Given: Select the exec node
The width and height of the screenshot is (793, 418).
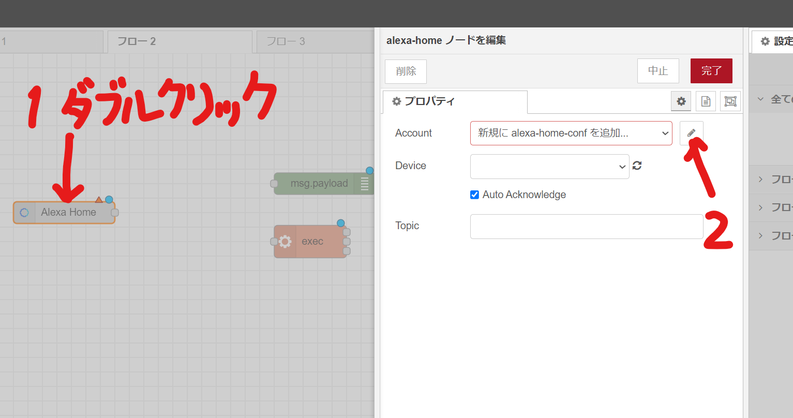Looking at the screenshot, I should pos(310,242).
